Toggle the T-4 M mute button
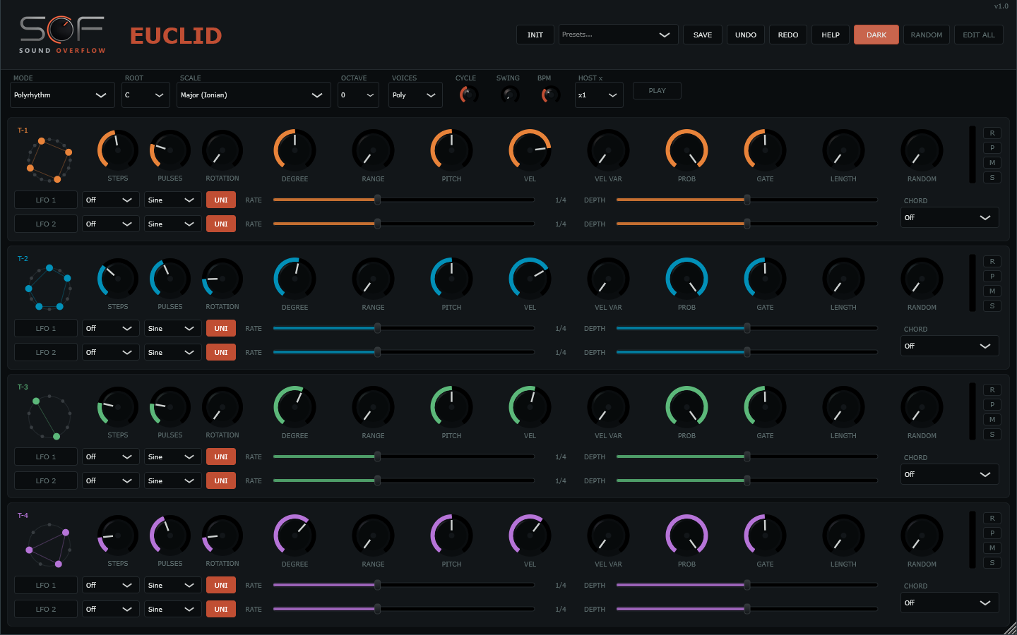1017x635 pixels. (992, 548)
